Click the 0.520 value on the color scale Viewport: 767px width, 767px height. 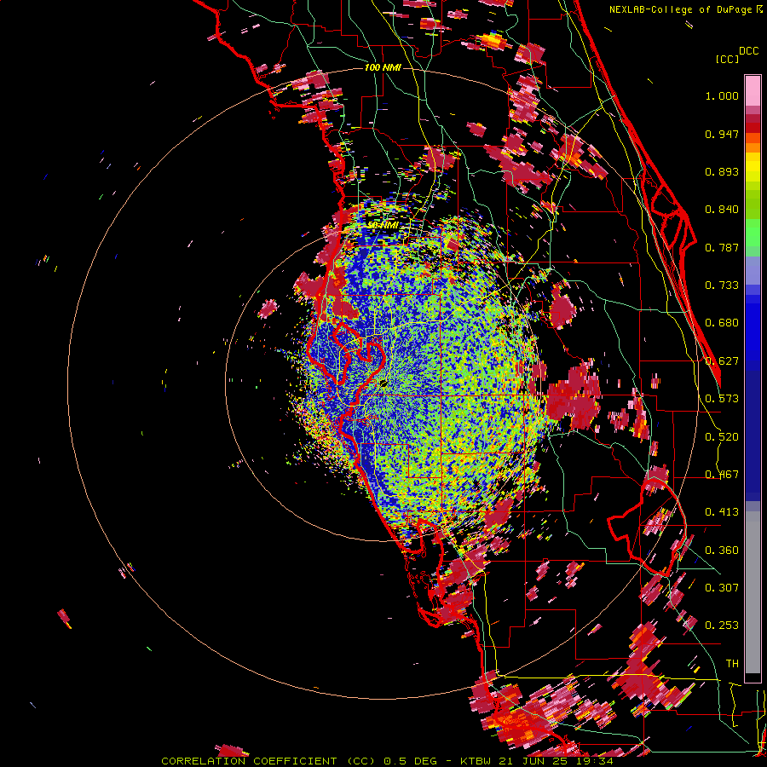click(722, 437)
